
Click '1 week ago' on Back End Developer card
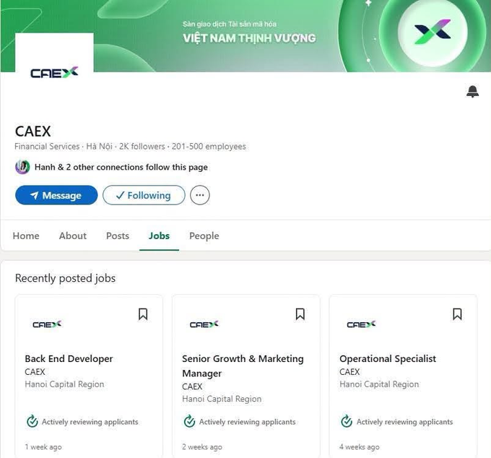point(43,447)
